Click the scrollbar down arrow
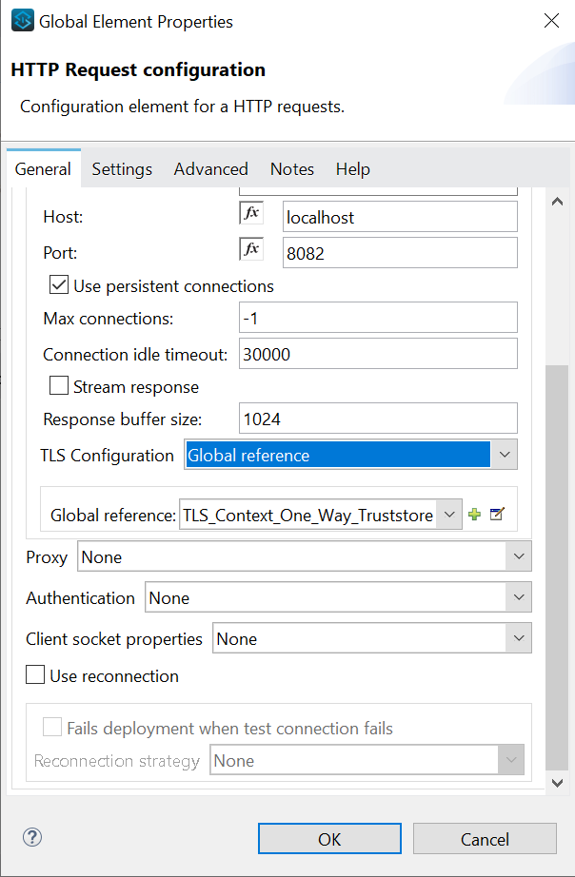The width and height of the screenshot is (575, 877). pyautogui.click(x=558, y=781)
